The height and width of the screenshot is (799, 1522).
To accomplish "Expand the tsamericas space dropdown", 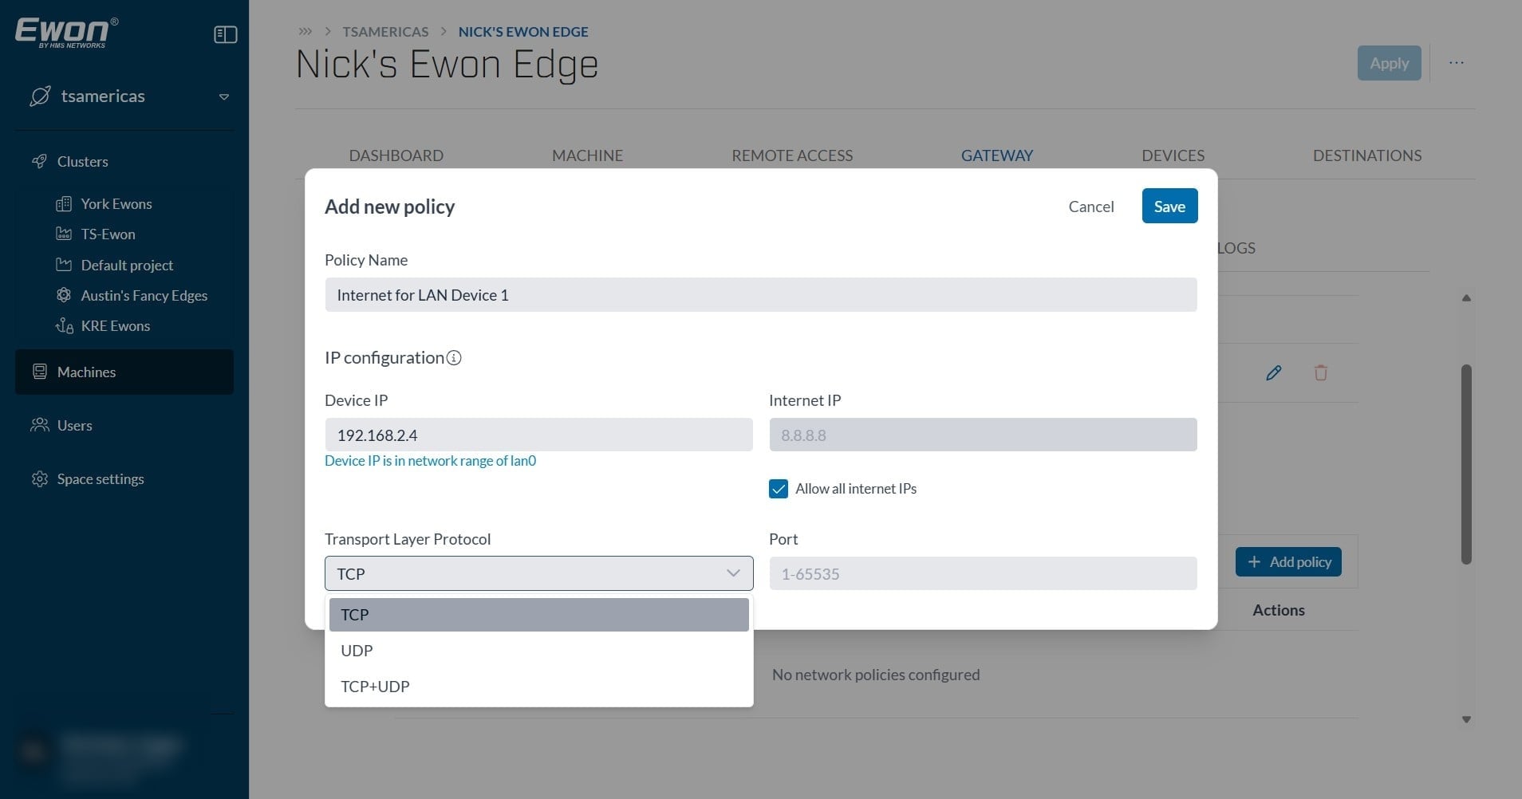I will tap(224, 97).
